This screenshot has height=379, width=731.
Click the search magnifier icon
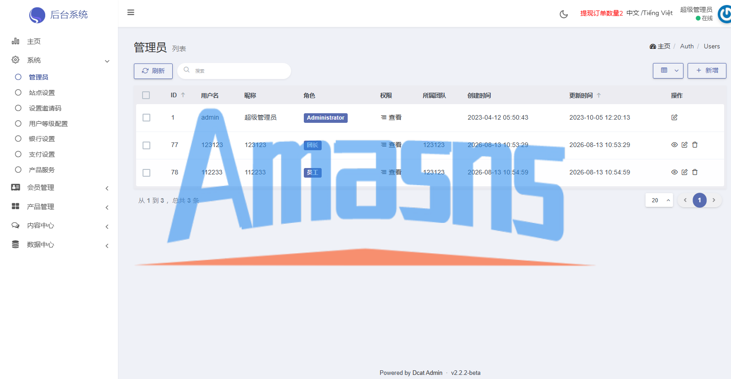coord(186,70)
